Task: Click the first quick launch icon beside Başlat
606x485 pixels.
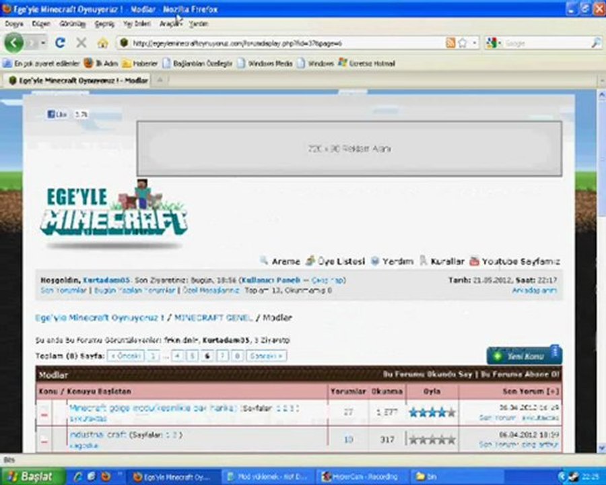Action: point(77,476)
